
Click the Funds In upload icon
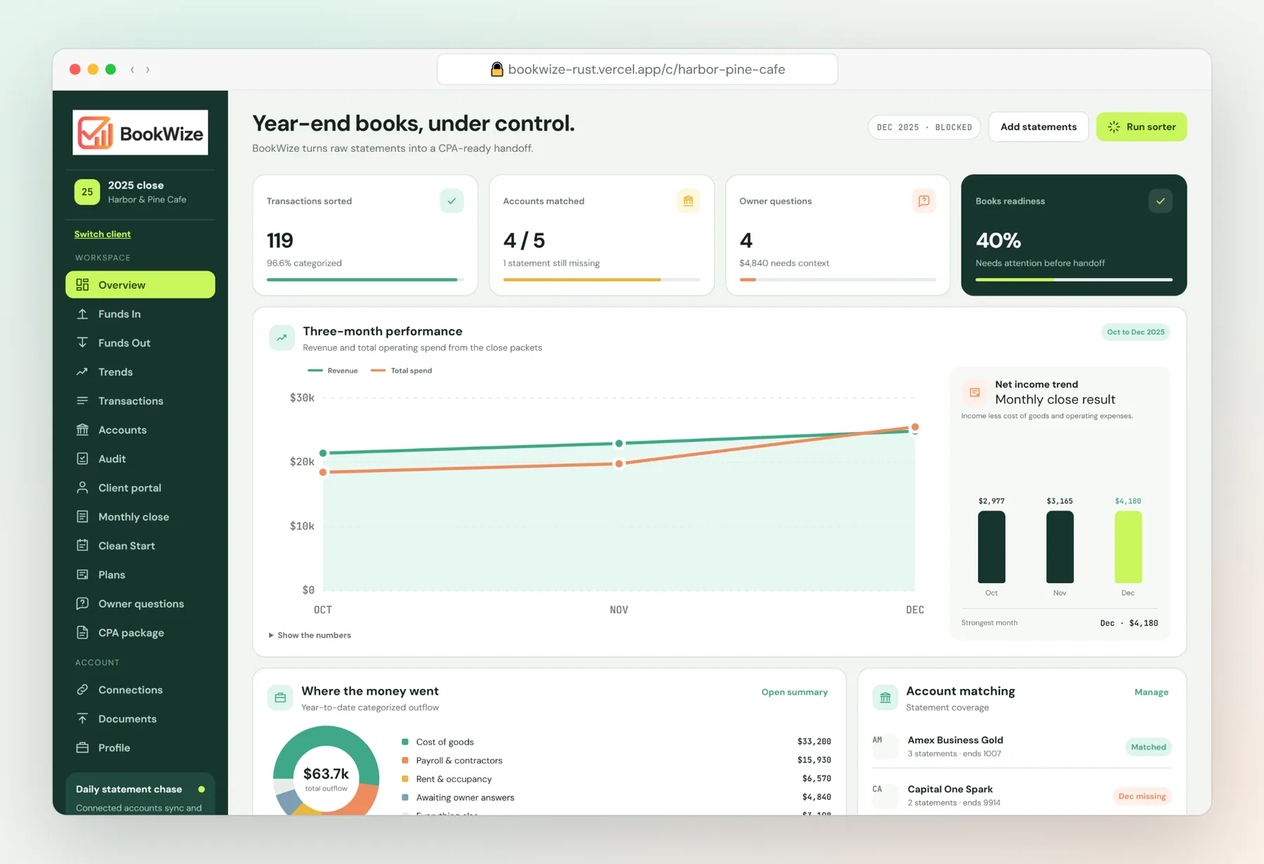point(82,314)
